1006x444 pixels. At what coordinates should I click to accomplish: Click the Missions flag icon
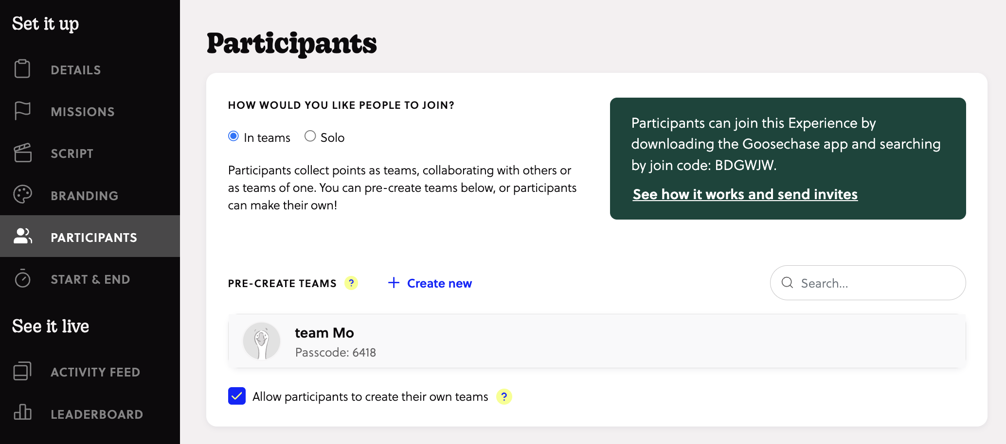pyautogui.click(x=22, y=111)
